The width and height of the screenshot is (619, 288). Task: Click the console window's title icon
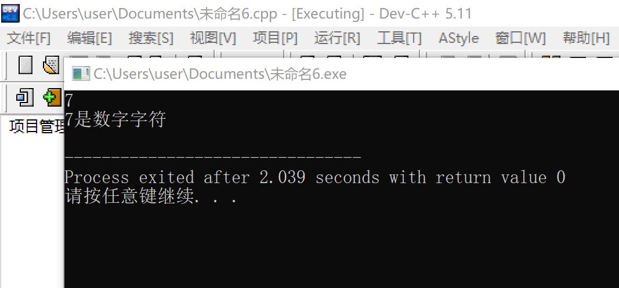pyautogui.click(x=81, y=74)
